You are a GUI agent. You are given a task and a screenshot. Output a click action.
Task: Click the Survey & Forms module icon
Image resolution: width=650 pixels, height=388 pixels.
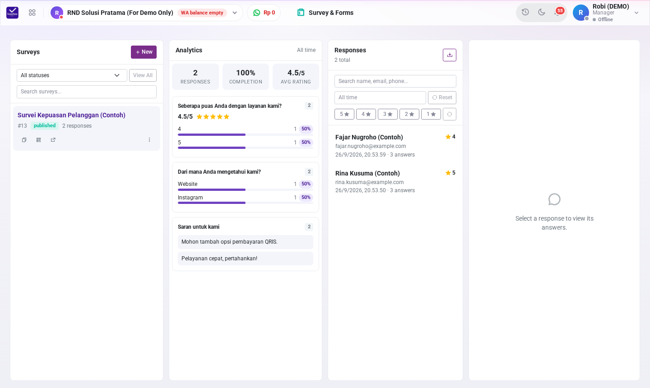click(x=301, y=13)
